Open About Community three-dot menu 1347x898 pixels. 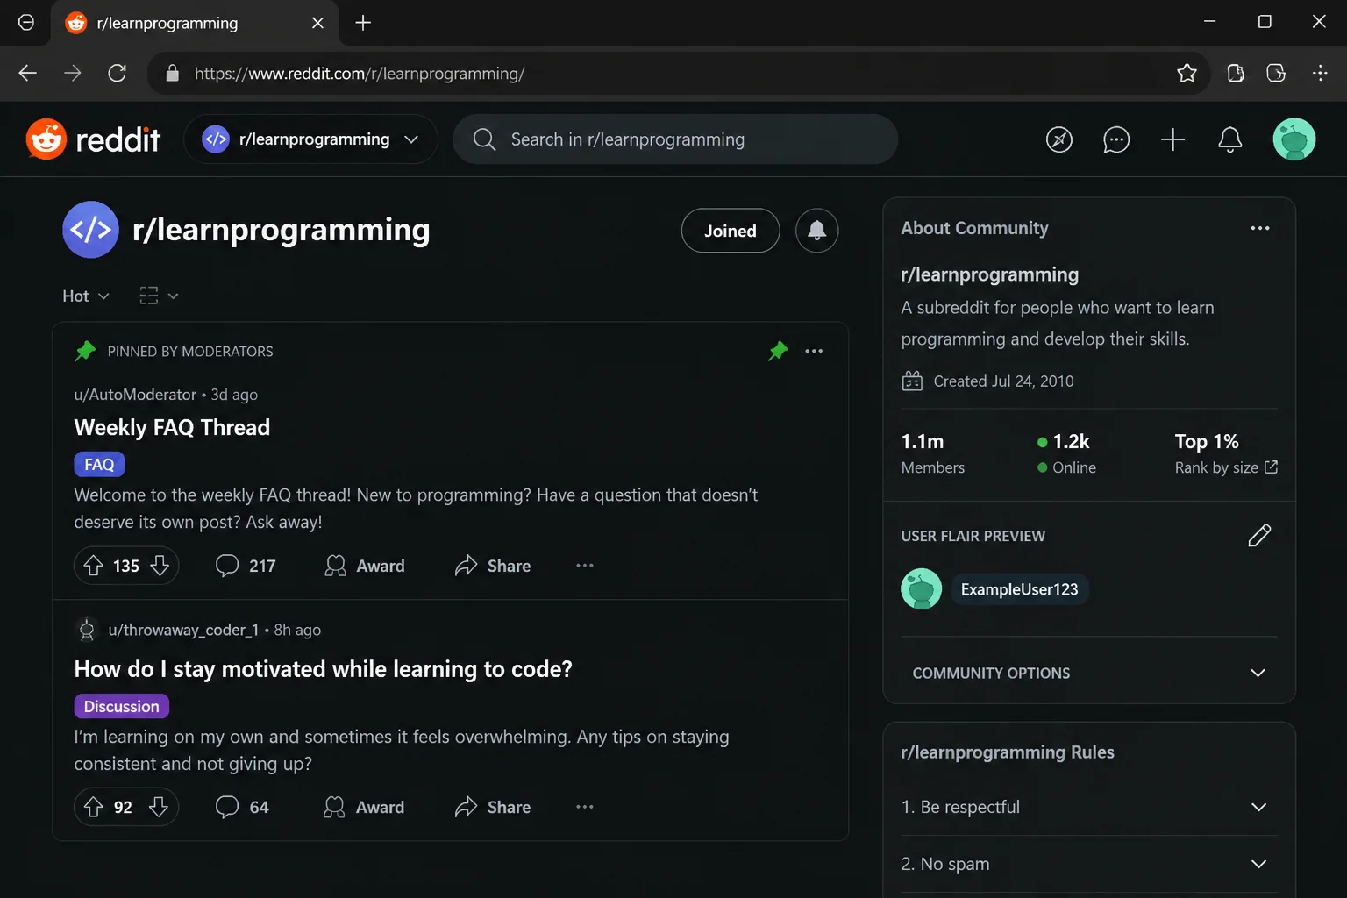[1260, 228]
